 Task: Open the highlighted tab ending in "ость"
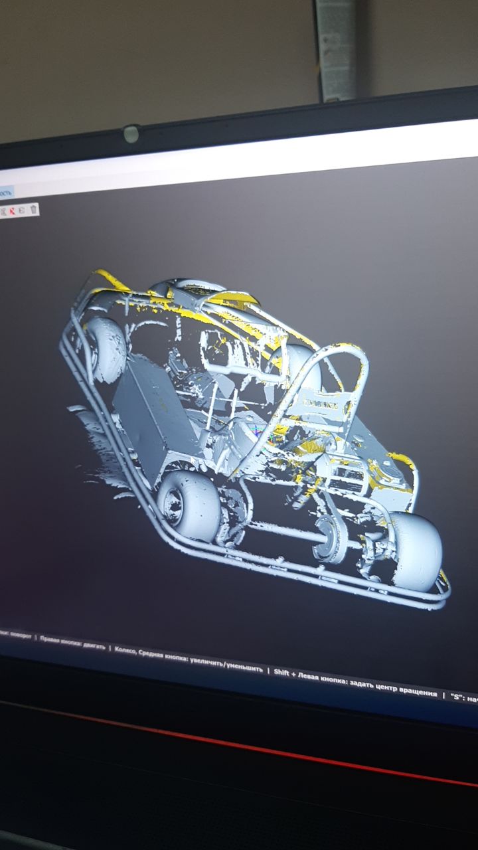click(x=6, y=192)
